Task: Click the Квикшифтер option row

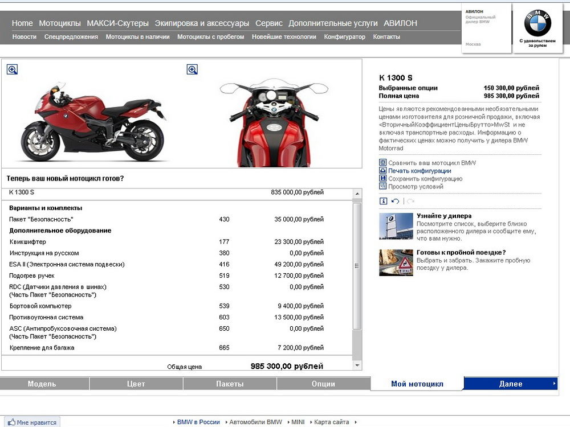Action: [166, 242]
